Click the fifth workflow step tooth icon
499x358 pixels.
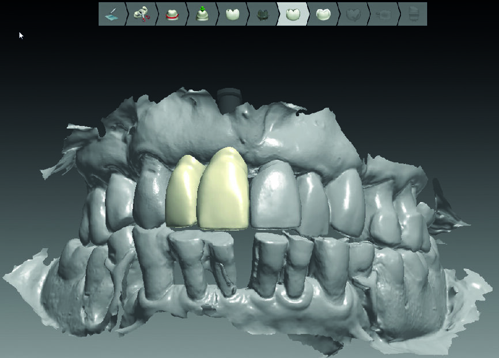232,14
